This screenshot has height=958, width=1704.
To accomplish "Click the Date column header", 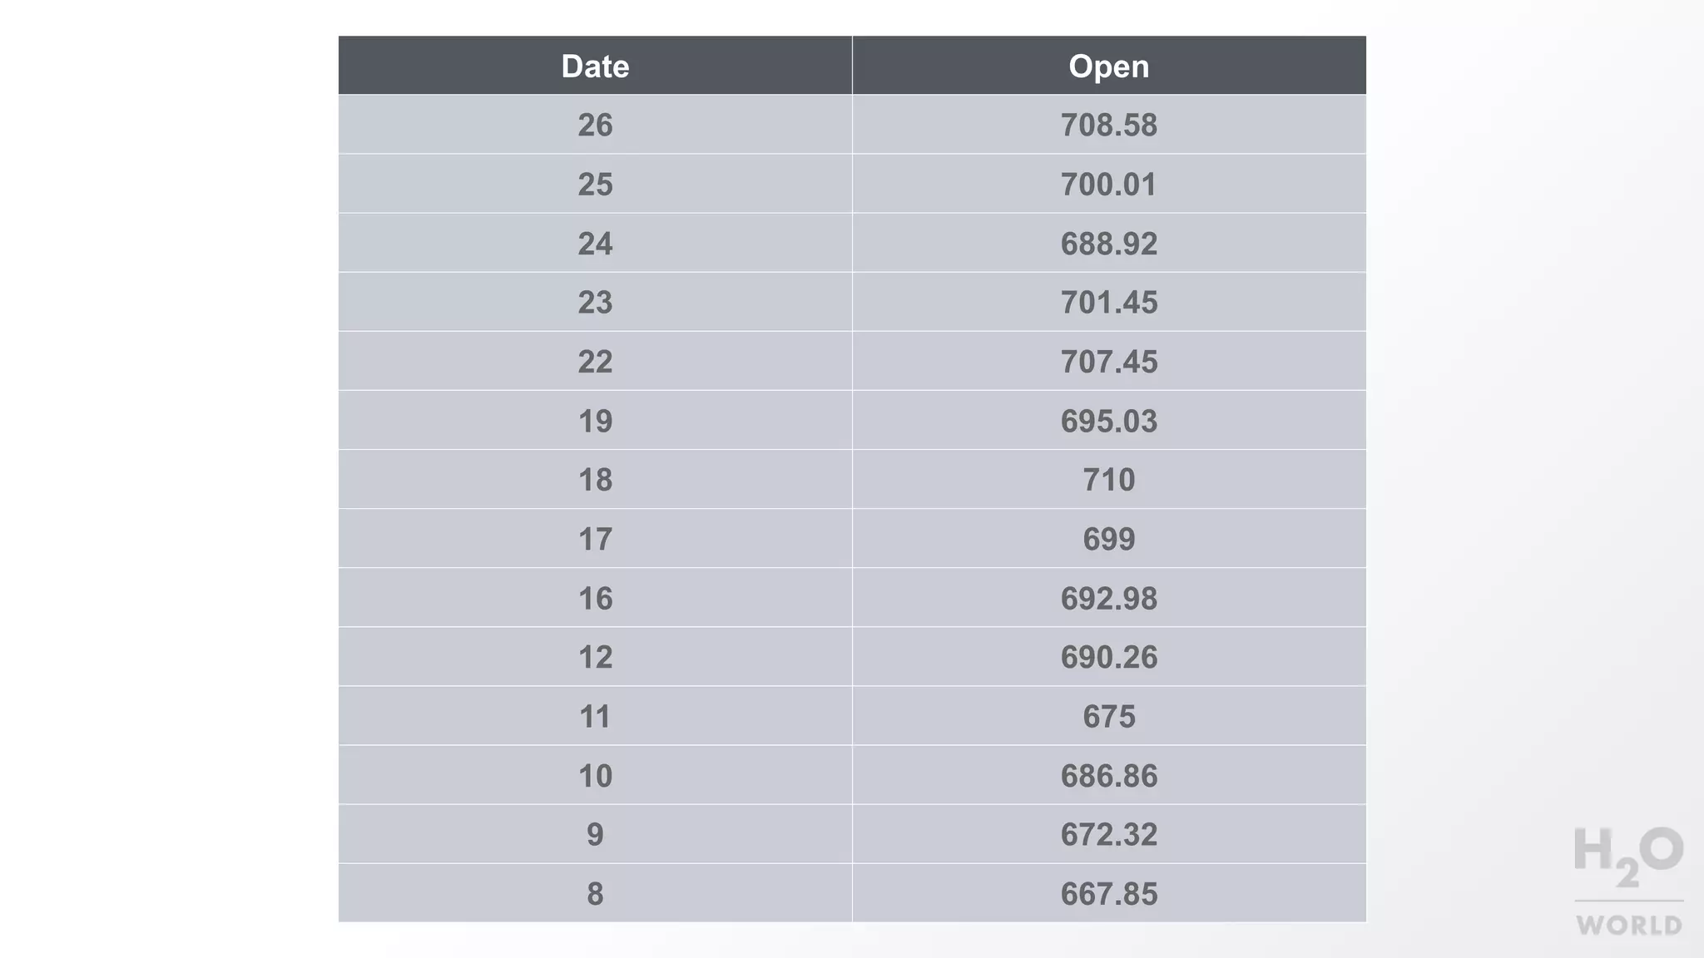I will coord(595,67).
